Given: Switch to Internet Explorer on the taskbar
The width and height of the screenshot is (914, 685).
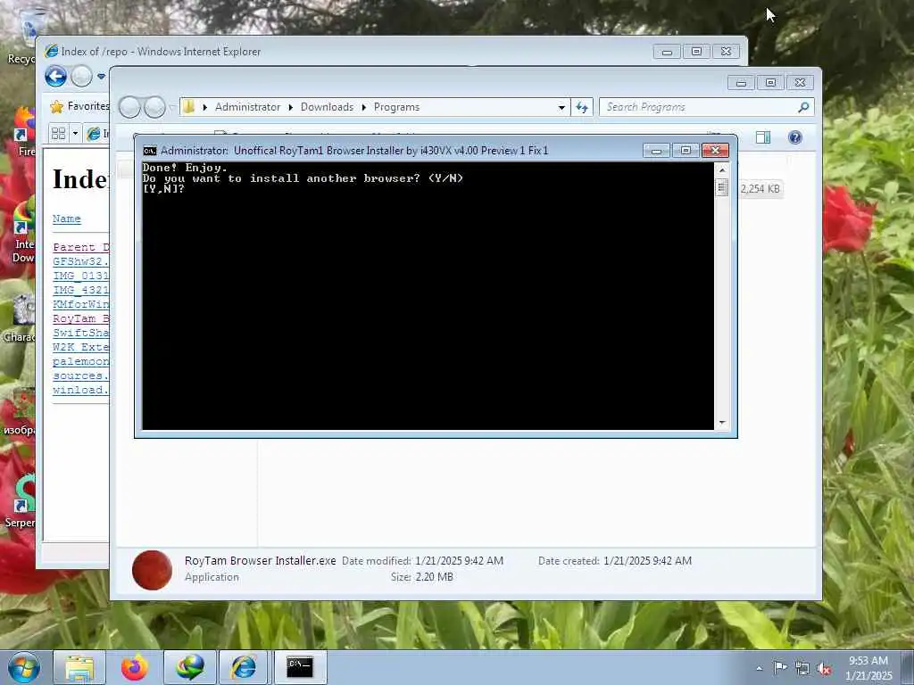Looking at the screenshot, I should tap(244, 667).
